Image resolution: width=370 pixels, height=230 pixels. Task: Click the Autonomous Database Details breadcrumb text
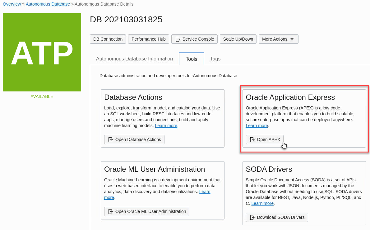[x=104, y=4]
